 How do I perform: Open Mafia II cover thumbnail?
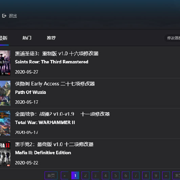[5, 153]
